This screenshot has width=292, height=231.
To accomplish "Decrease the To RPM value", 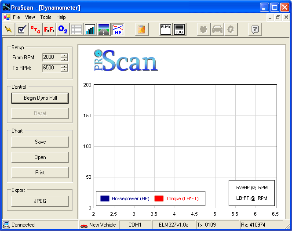I will click(64, 70).
